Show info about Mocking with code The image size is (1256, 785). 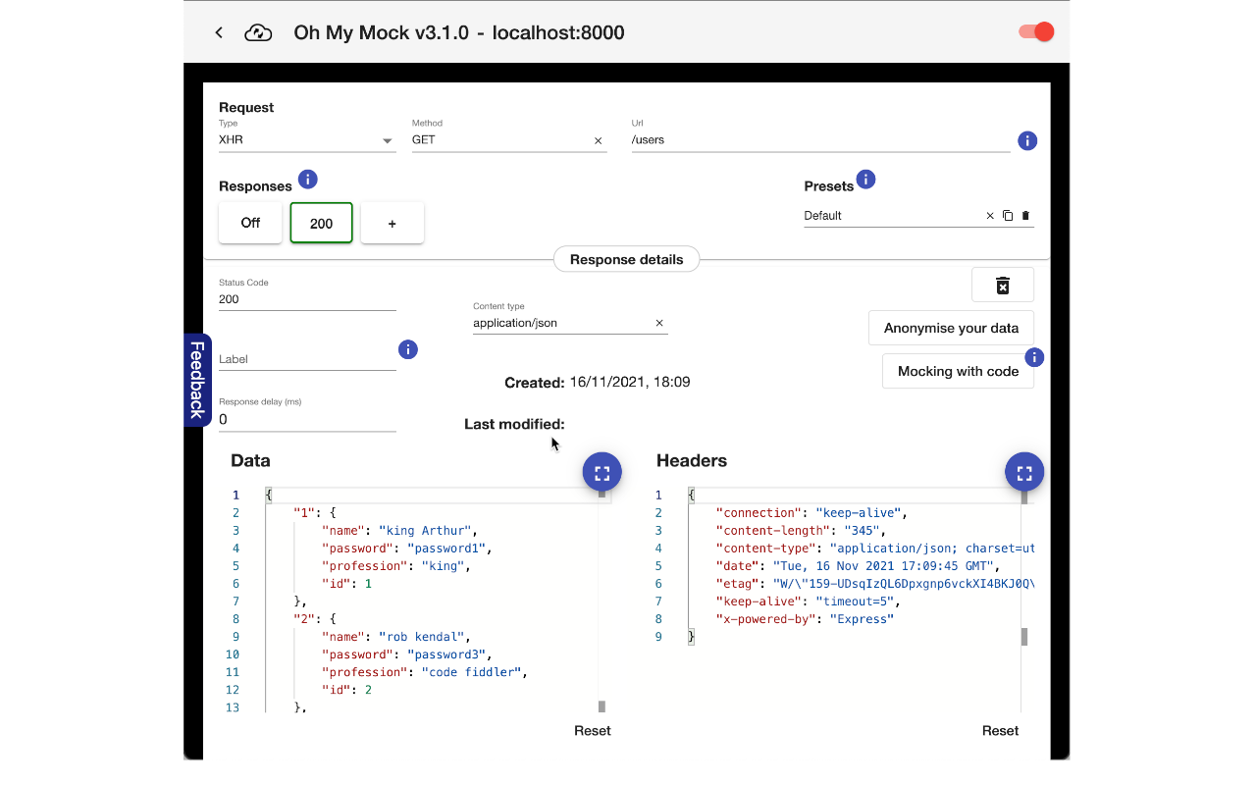coord(1034,357)
